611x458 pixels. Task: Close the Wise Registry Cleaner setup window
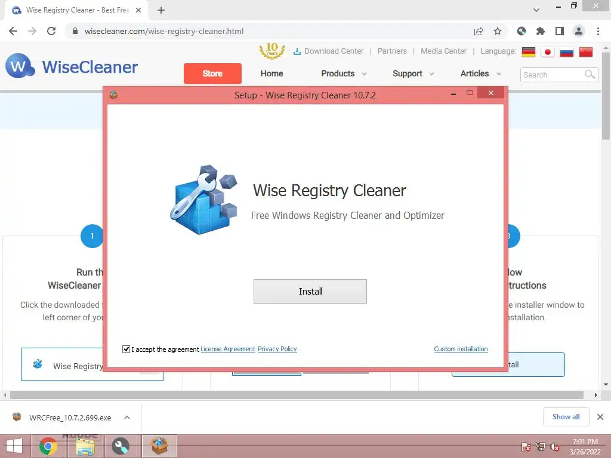pos(491,92)
